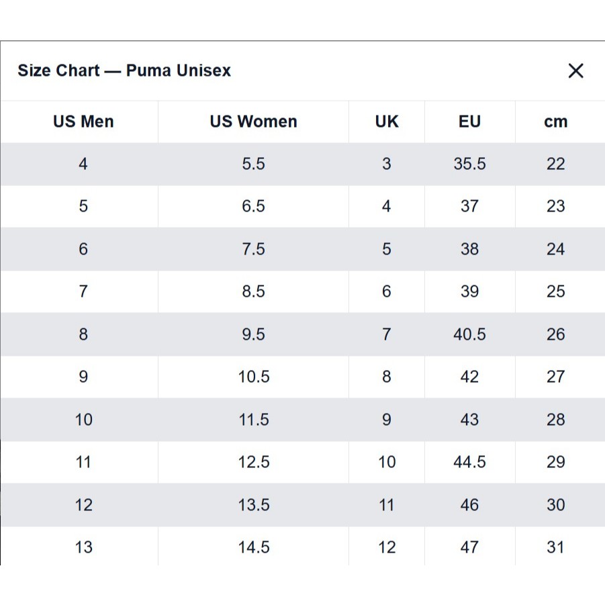
Task: Click the US Women column header
Action: (253, 122)
